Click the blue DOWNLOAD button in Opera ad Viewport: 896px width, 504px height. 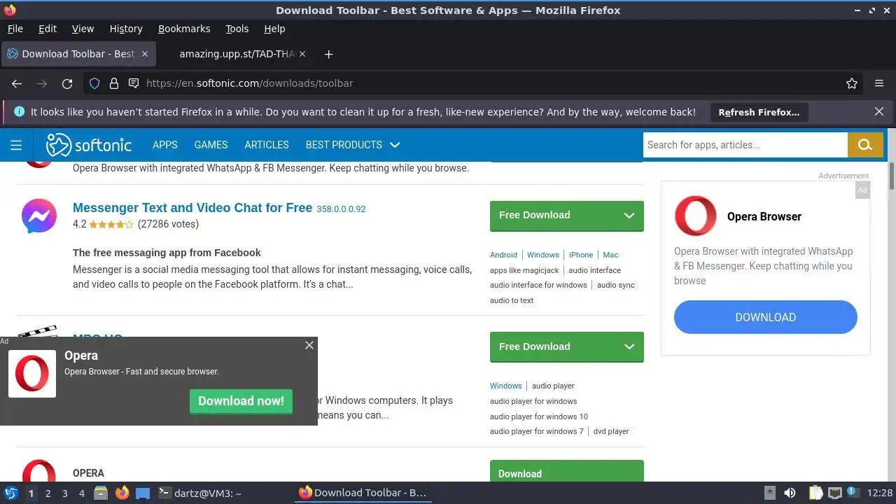[766, 317]
